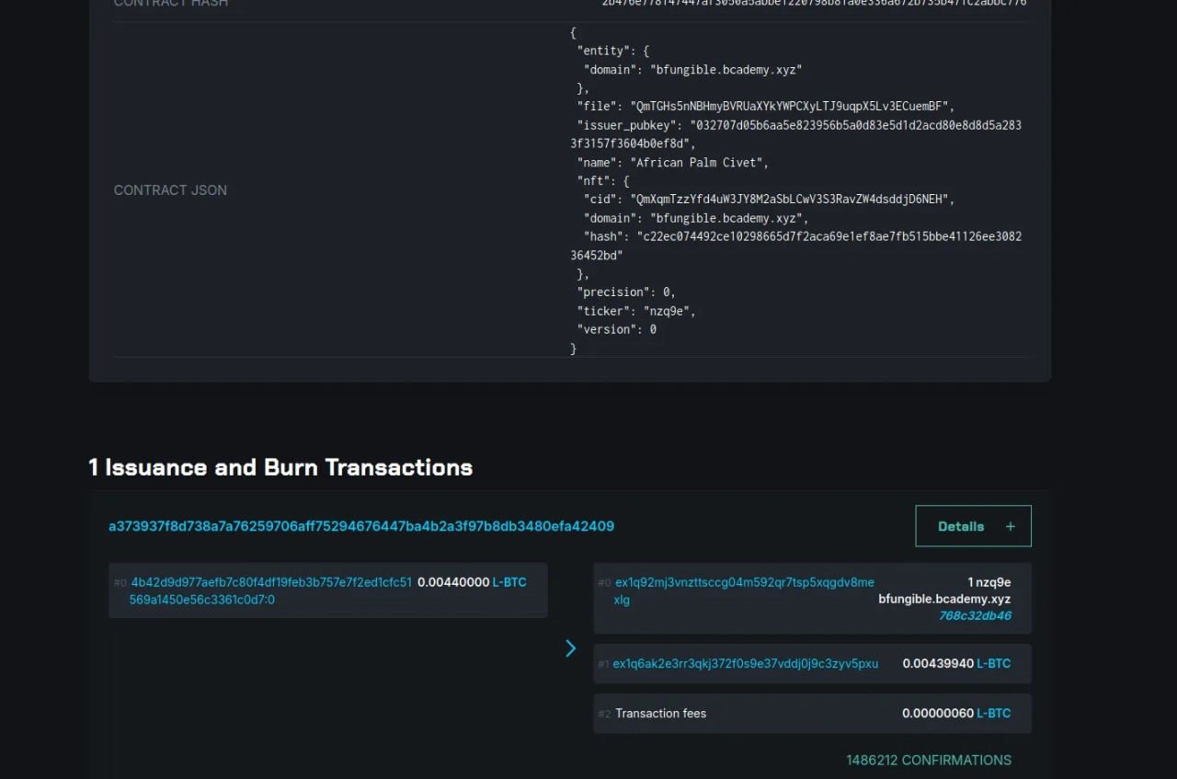
Task: Click the arrow icon between inputs and outputs
Action: click(570, 648)
